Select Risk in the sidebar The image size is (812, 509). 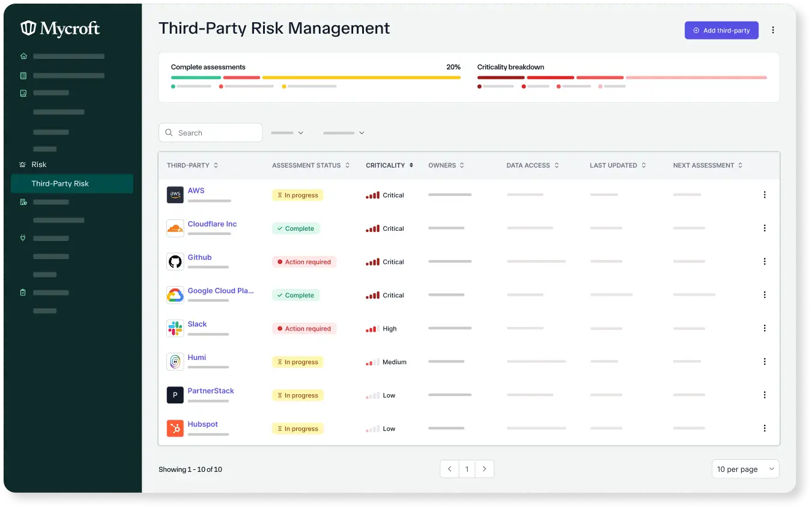pos(39,165)
